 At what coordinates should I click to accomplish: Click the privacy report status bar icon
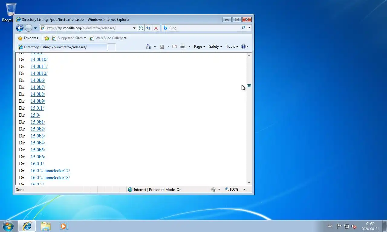[x=213, y=189]
